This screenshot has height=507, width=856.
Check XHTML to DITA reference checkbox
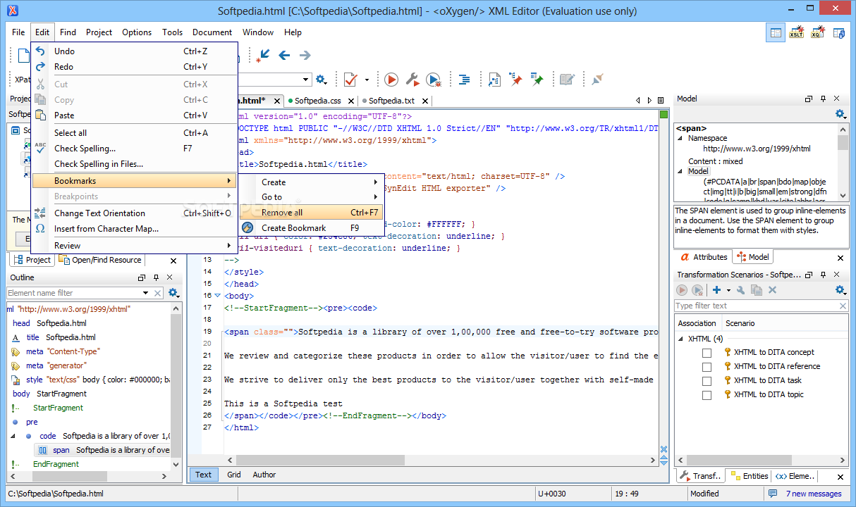coord(707,367)
